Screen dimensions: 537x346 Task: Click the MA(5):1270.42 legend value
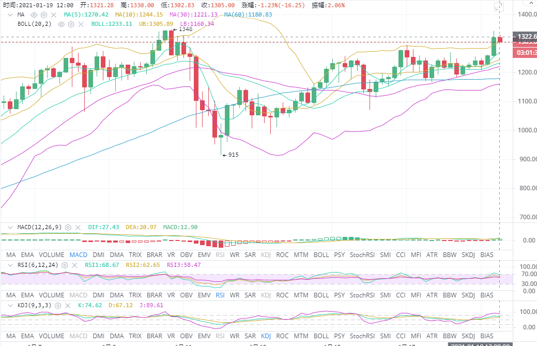point(86,14)
